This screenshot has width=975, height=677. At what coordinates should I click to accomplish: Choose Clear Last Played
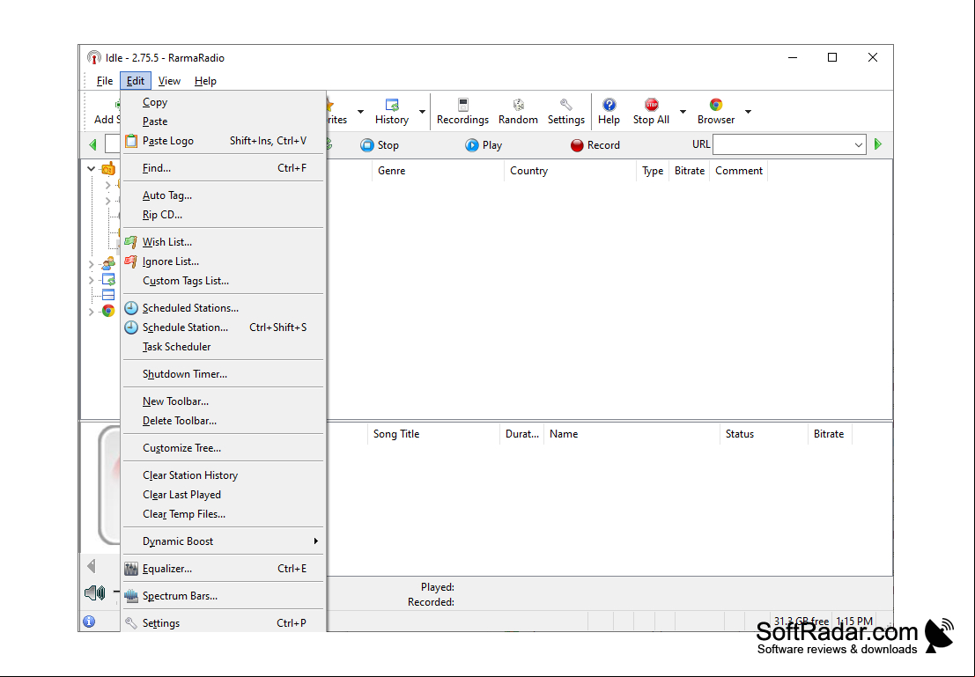[224, 494]
